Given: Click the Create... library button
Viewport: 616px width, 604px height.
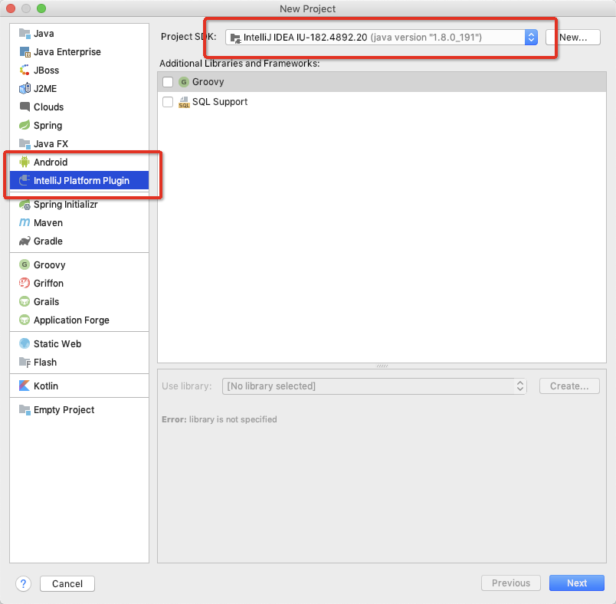Looking at the screenshot, I should 569,386.
